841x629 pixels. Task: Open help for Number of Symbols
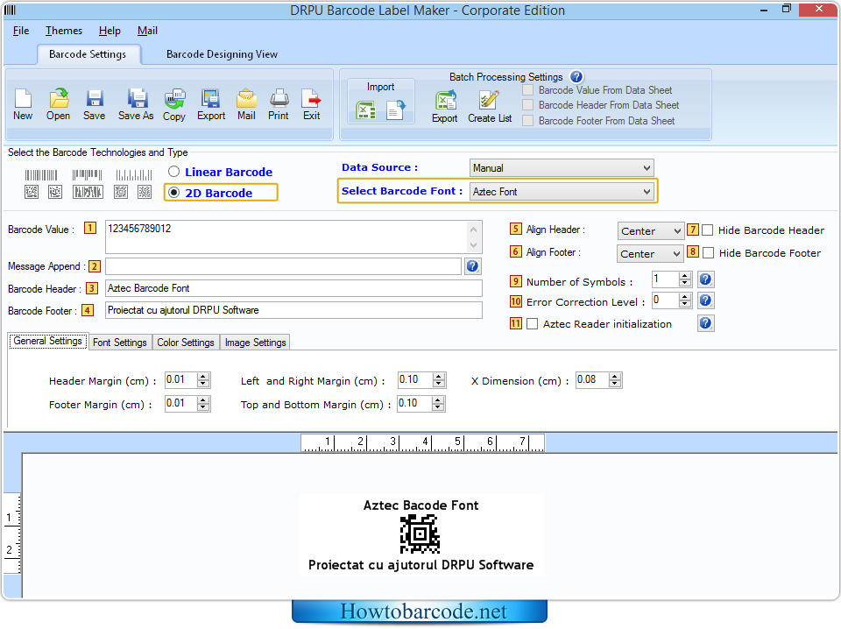point(705,279)
